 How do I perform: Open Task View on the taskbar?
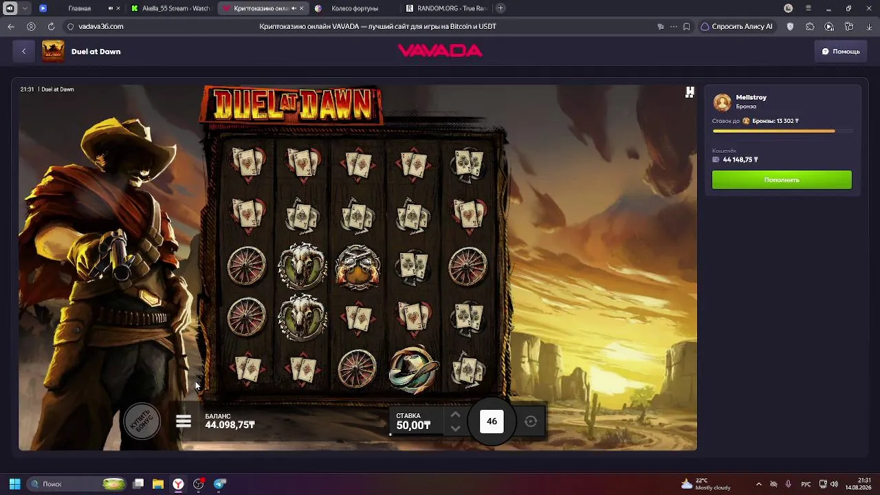pyautogui.click(x=138, y=484)
